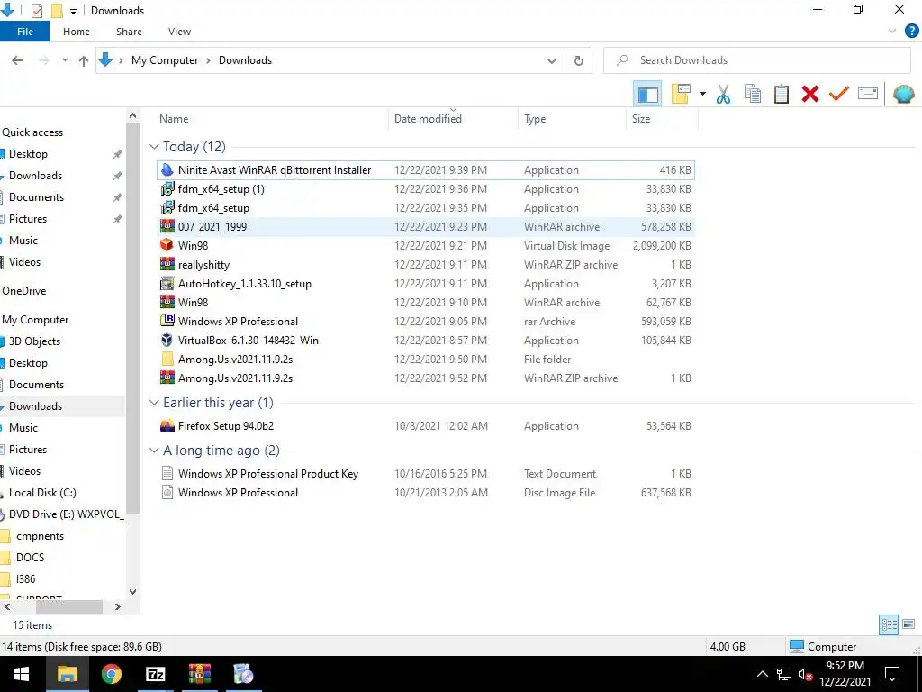Open the Action Center notifications icon
Screen dimensions: 922x692
pos(892,674)
